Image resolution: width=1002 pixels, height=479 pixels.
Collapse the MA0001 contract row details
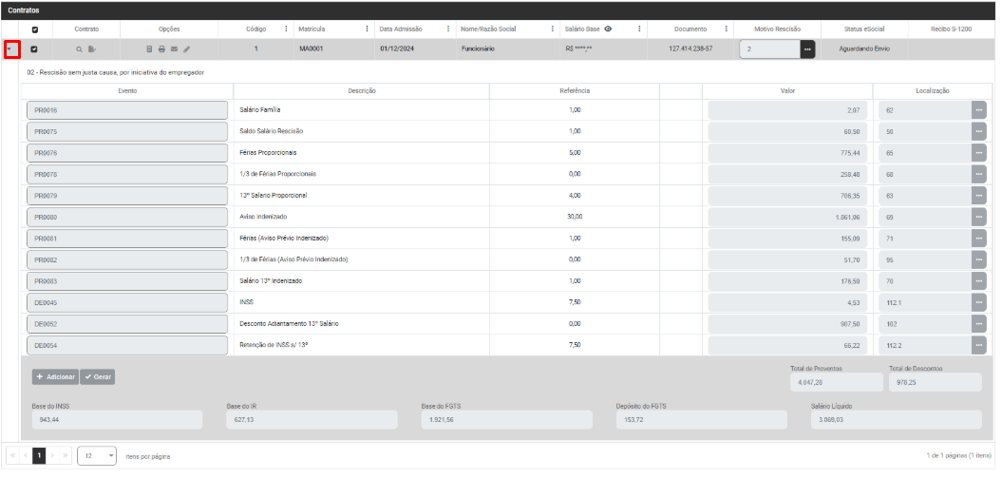tap(10, 49)
